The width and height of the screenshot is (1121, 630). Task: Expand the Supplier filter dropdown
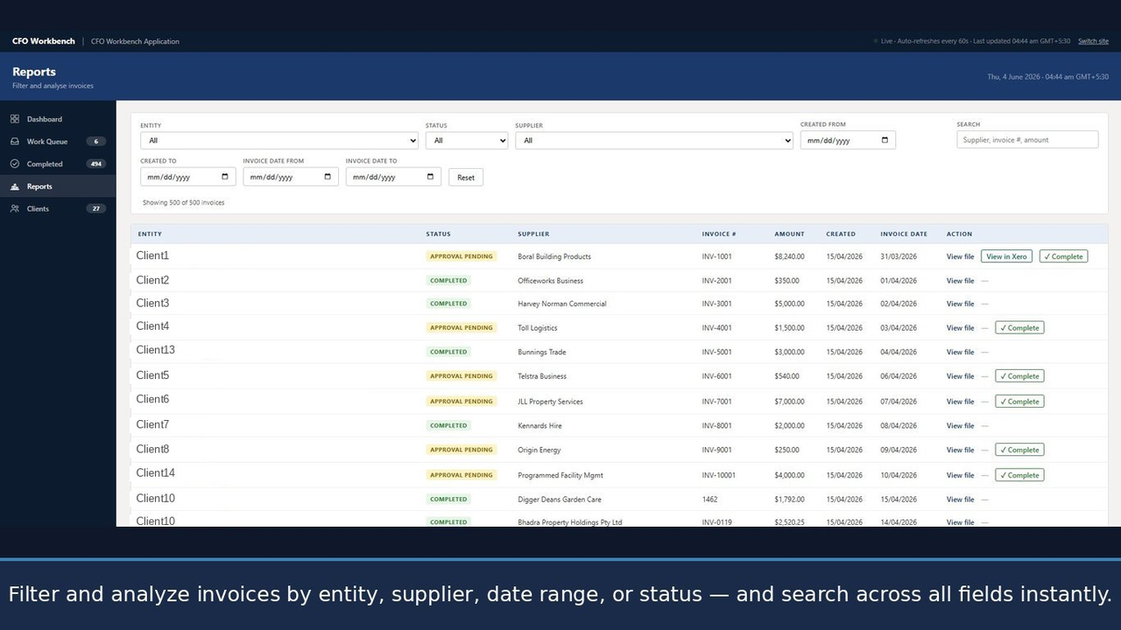click(654, 140)
